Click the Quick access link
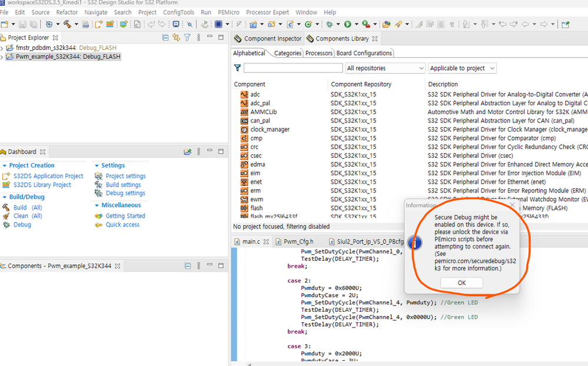Image resolution: width=588 pixels, height=366 pixels. click(x=122, y=225)
